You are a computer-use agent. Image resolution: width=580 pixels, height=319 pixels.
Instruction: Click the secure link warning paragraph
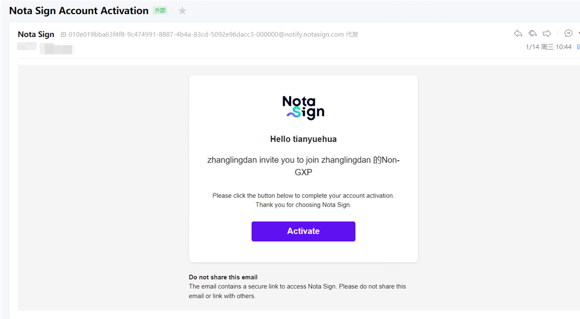click(x=297, y=291)
